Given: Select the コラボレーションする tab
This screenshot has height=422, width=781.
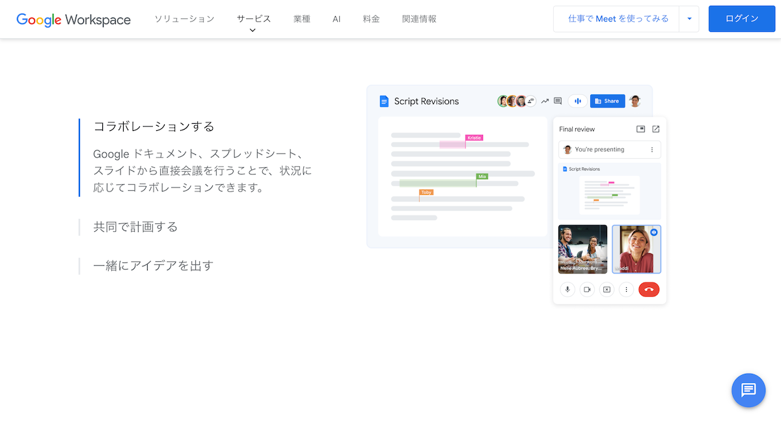Looking at the screenshot, I should (x=154, y=126).
